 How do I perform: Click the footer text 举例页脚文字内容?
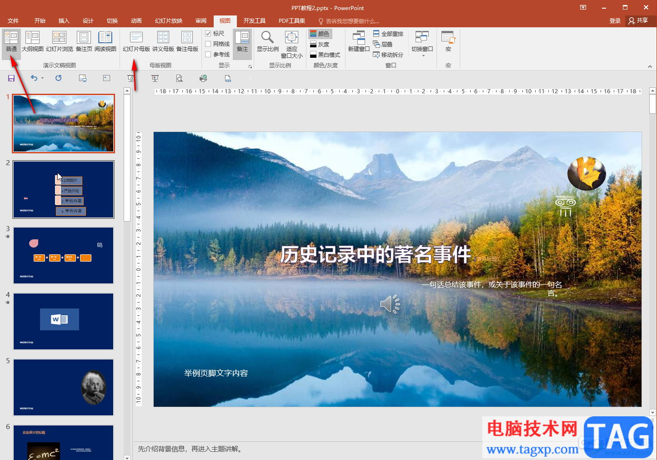tap(216, 373)
